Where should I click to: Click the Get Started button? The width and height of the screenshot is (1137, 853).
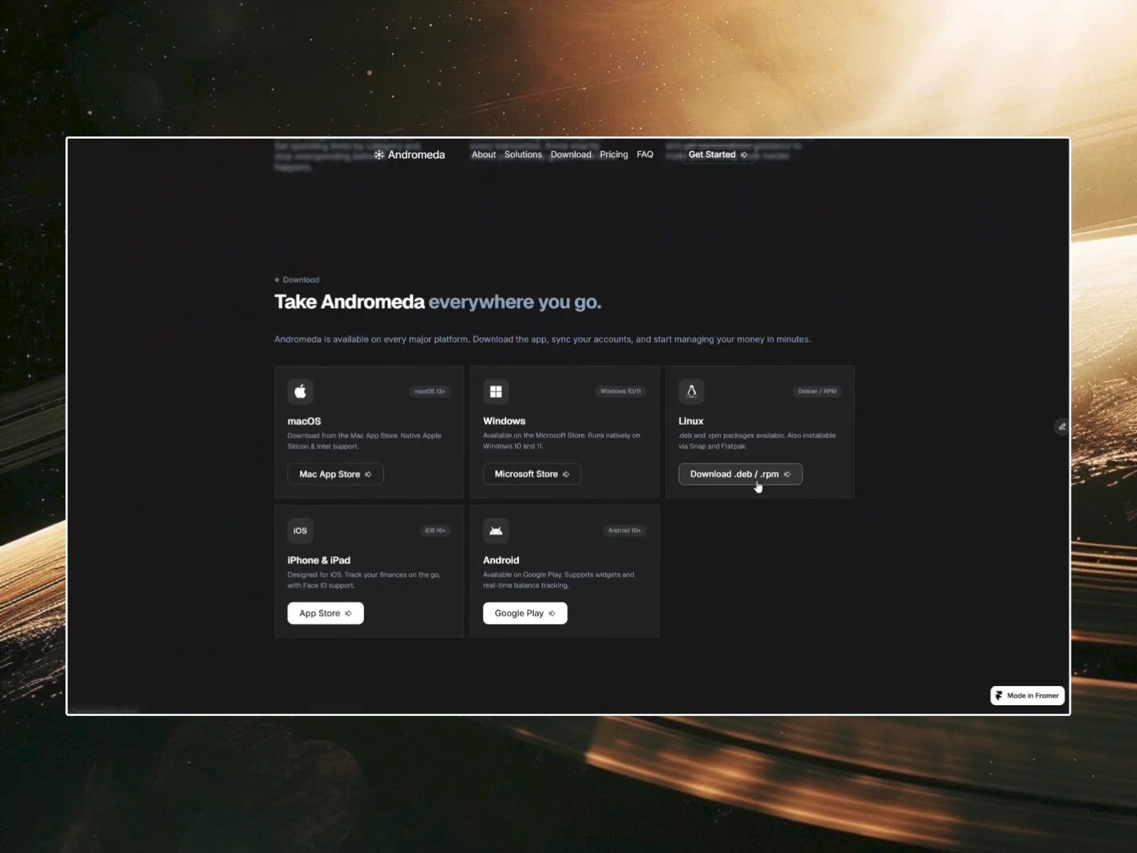[x=718, y=155]
